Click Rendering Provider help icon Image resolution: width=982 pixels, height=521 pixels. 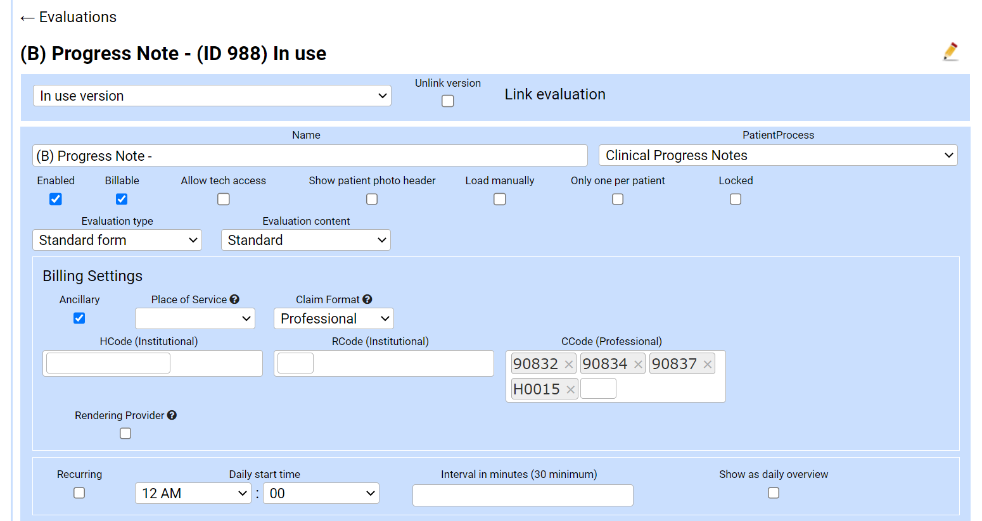[172, 415]
